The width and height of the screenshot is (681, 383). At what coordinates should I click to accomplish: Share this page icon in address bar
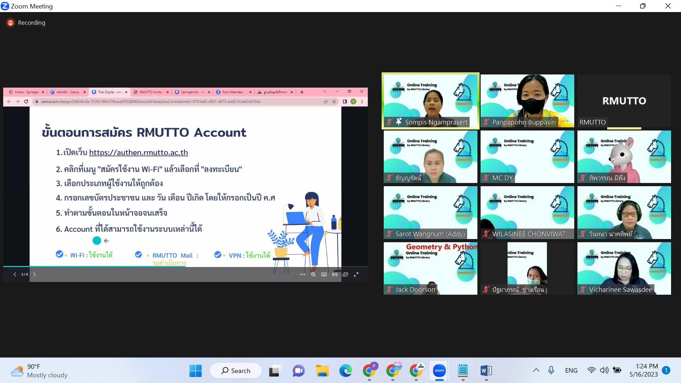tap(326, 101)
